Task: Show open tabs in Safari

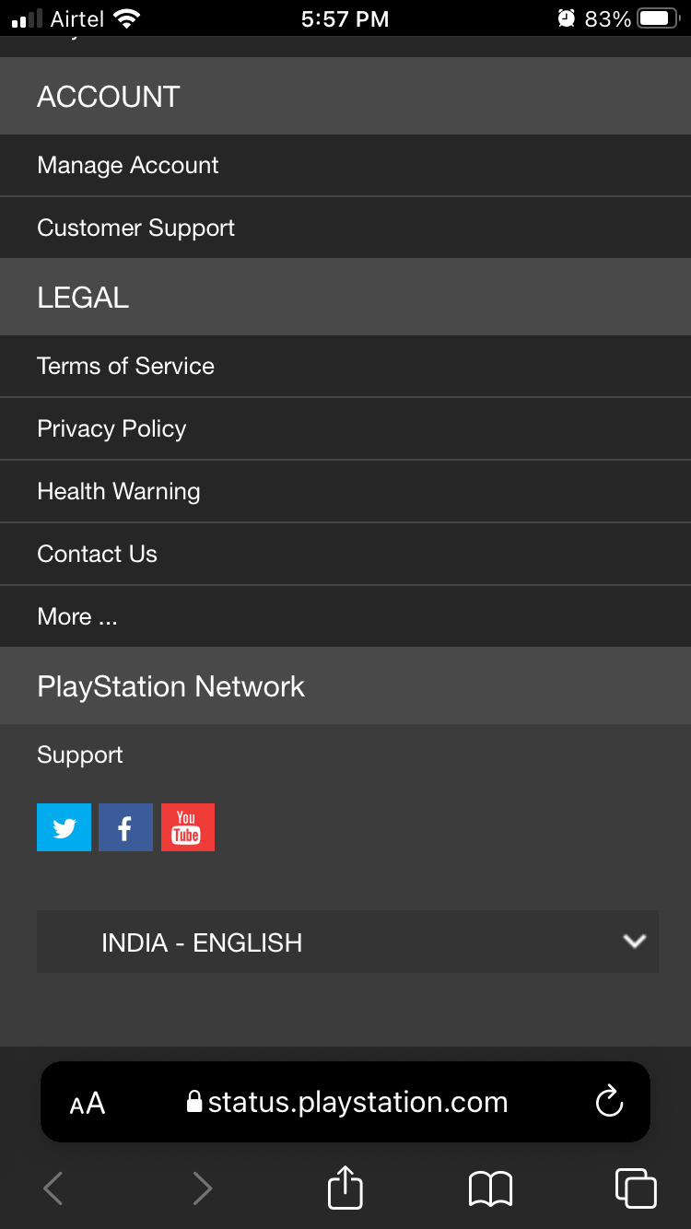Action: point(635,1188)
